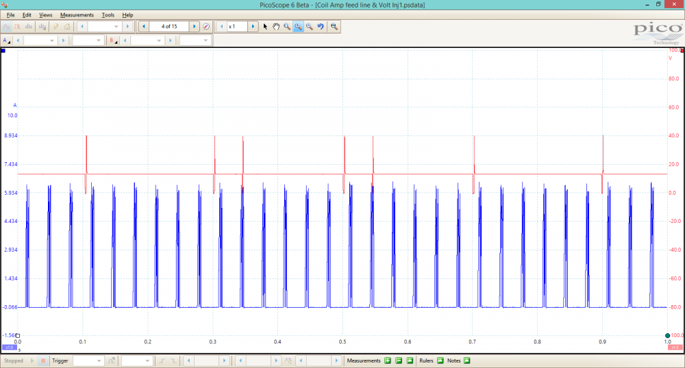Increase Channel A input range
Screen dimensions: 685x368
tap(63, 40)
